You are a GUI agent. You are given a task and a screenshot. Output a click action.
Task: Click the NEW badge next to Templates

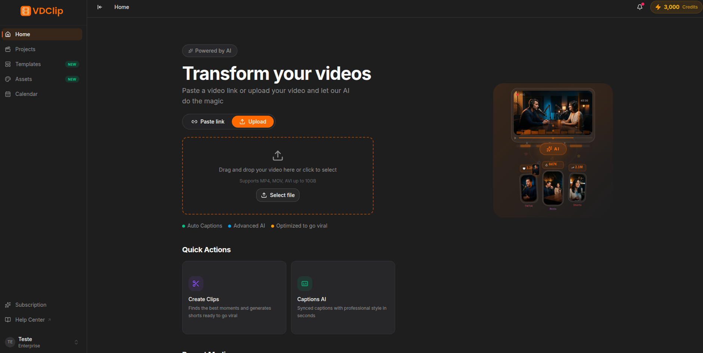pyautogui.click(x=72, y=64)
